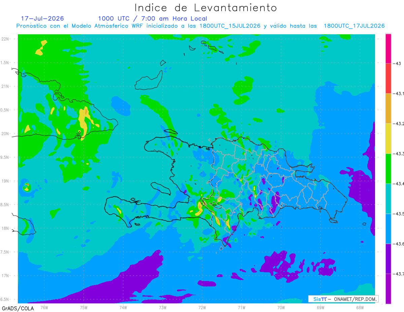
Task: Click the '20N' latitude label
Action: tap(6, 134)
